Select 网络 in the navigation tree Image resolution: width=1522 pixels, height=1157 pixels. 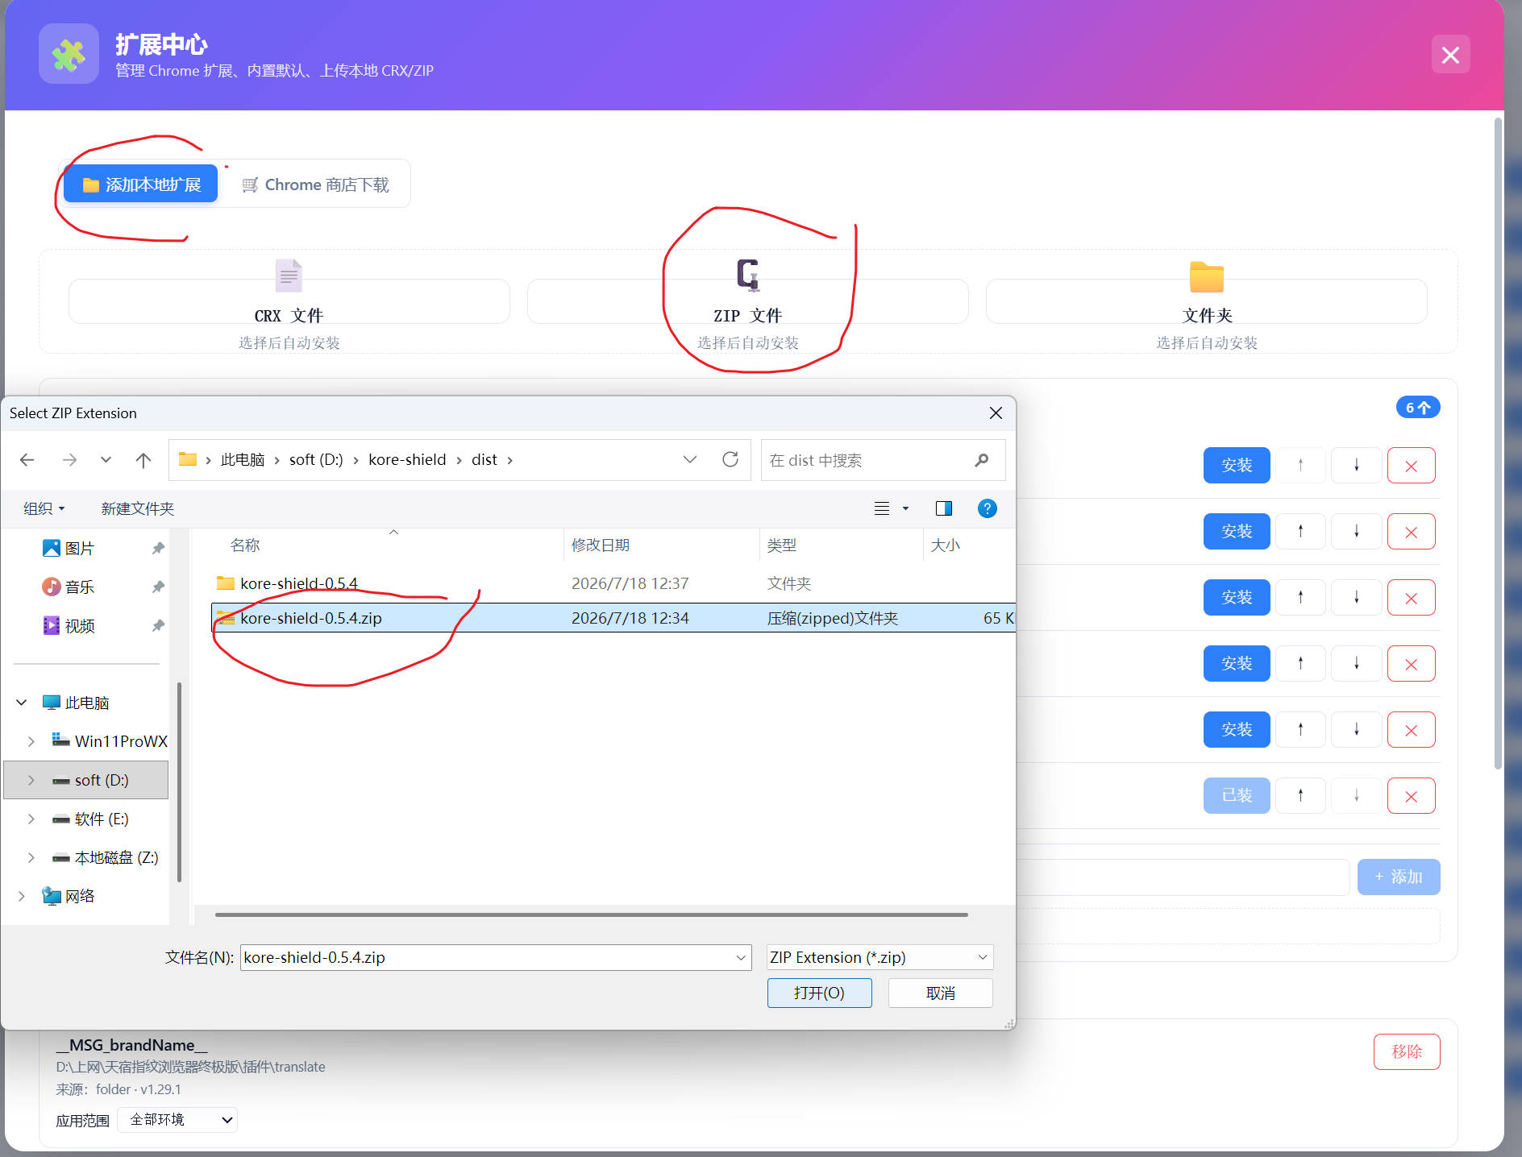click(x=69, y=896)
